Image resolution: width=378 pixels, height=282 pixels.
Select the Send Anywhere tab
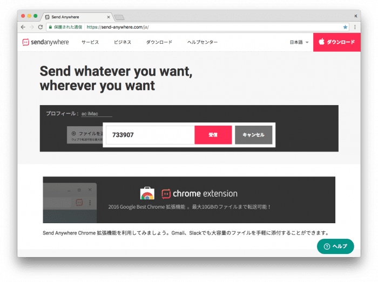[76, 17]
